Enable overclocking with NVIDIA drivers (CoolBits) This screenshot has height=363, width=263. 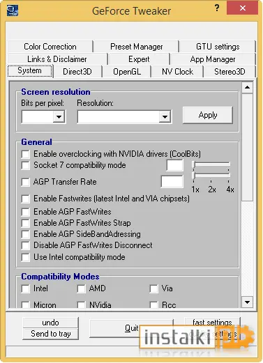pyautogui.click(x=26, y=154)
